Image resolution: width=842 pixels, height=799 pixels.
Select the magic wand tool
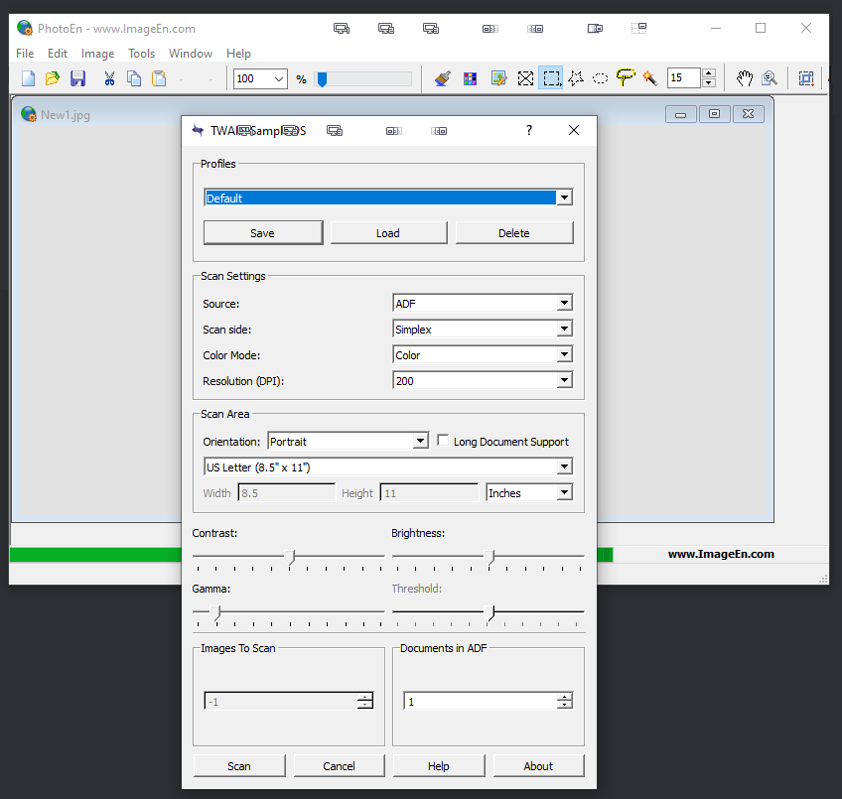[649, 78]
